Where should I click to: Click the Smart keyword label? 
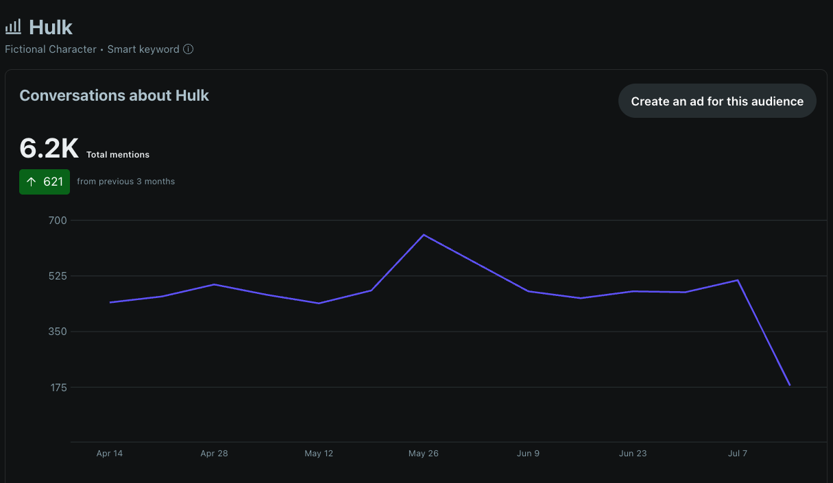click(x=143, y=49)
